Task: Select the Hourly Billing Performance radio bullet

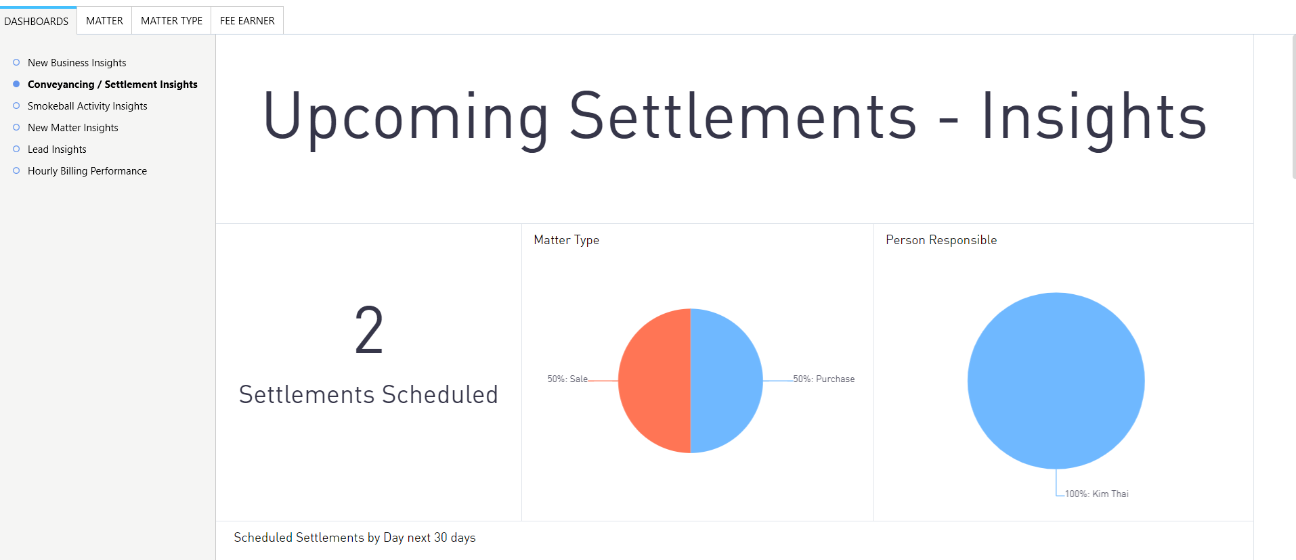Action: tap(16, 170)
